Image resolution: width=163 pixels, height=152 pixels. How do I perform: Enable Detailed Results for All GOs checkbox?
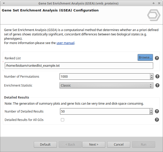tap(62, 120)
